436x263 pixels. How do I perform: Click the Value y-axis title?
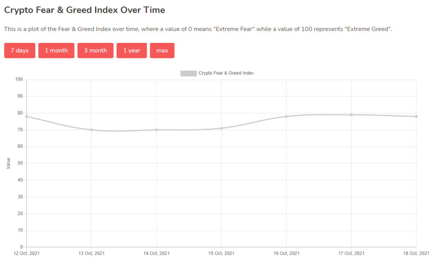[x=9, y=164]
